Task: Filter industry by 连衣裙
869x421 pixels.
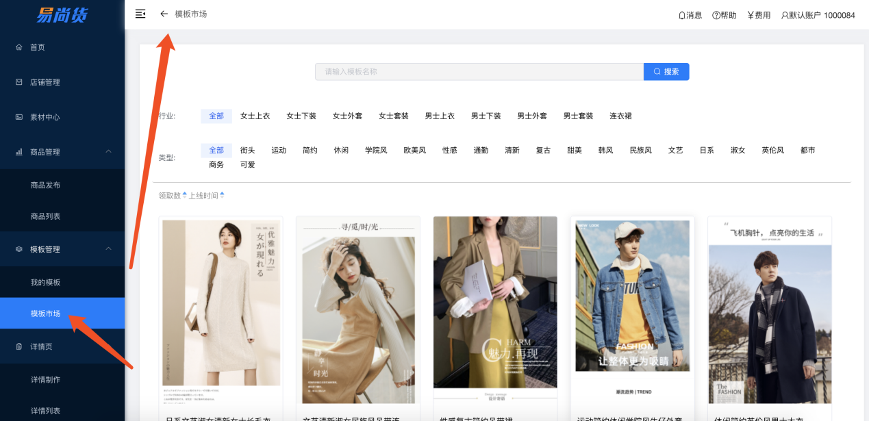Action: [621, 116]
